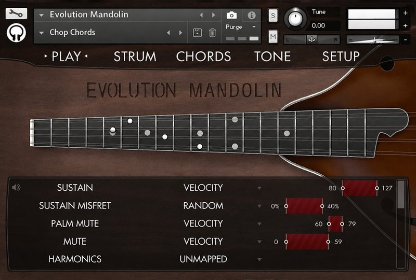The width and height of the screenshot is (416, 280).
Task: Click Palm Mute lower handle at 60
Action: pos(329,224)
